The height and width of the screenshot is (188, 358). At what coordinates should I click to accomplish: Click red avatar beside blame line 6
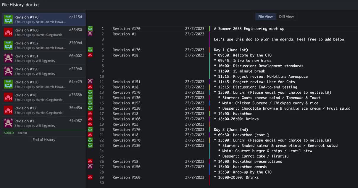click(x=90, y=55)
